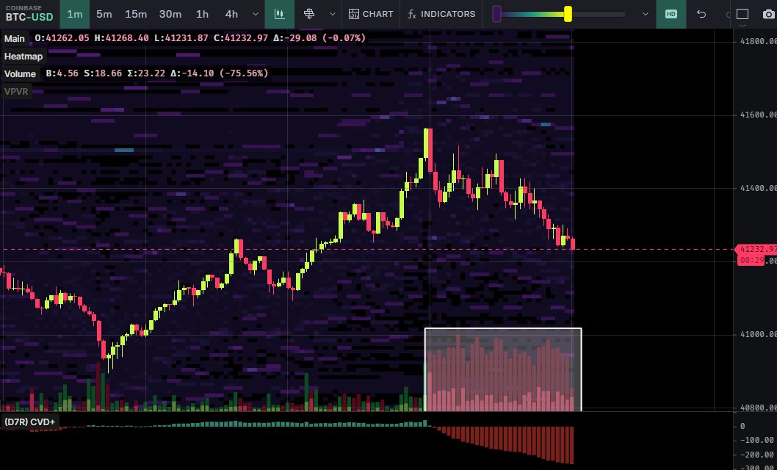Switch to the 15m timeframe
Viewport: 777px width, 470px height.
[136, 14]
